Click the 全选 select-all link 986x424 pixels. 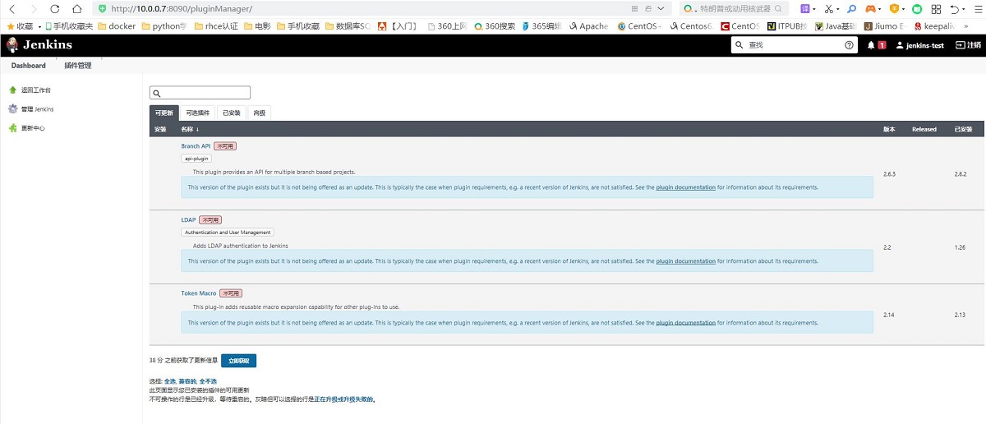tap(170, 381)
